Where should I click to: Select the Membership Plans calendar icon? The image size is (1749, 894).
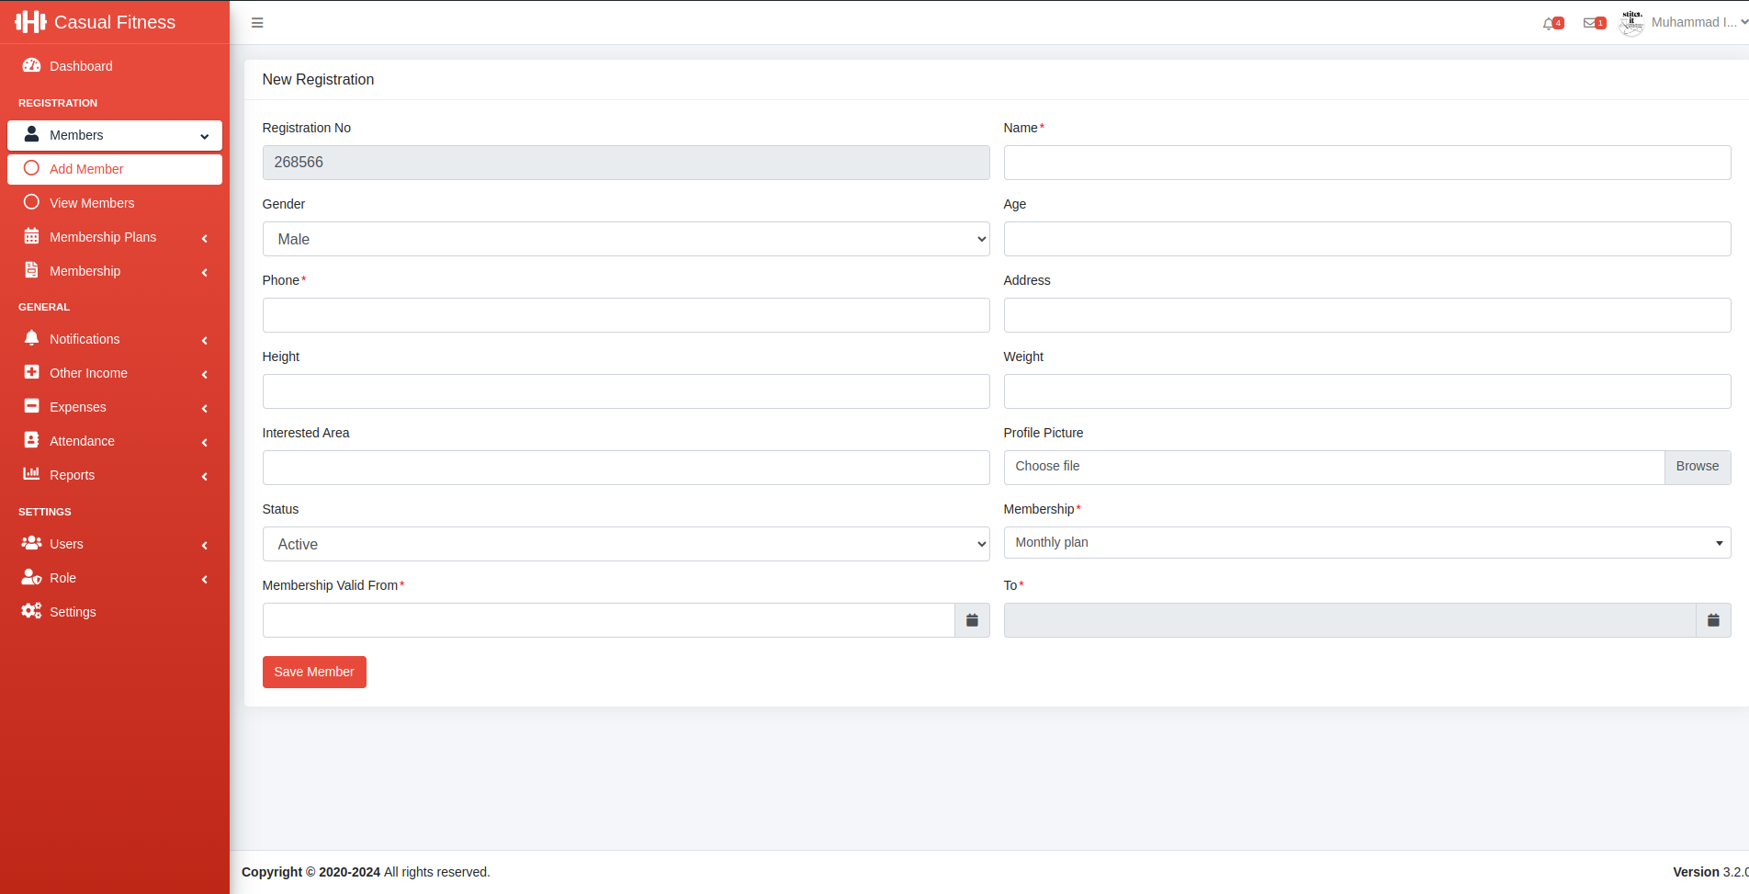pyautogui.click(x=32, y=236)
